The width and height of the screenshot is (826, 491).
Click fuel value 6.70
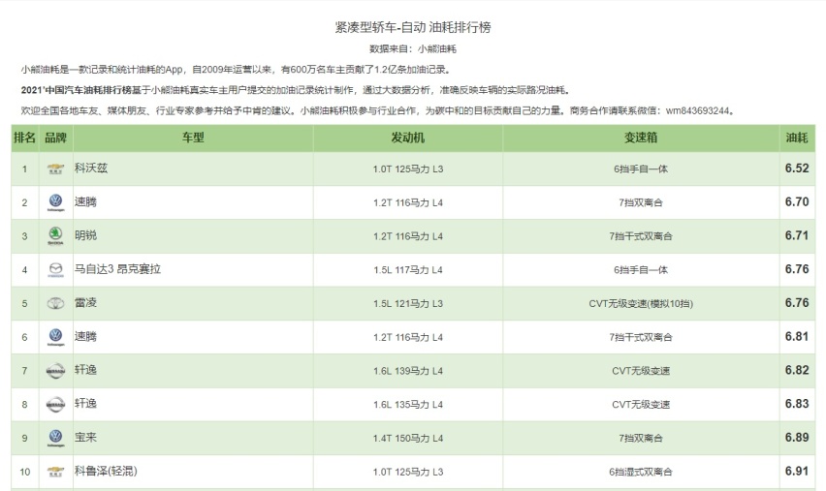click(797, 202)
